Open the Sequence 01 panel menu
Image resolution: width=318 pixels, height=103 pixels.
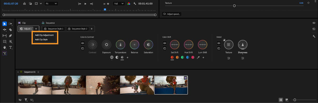[38, 72]
